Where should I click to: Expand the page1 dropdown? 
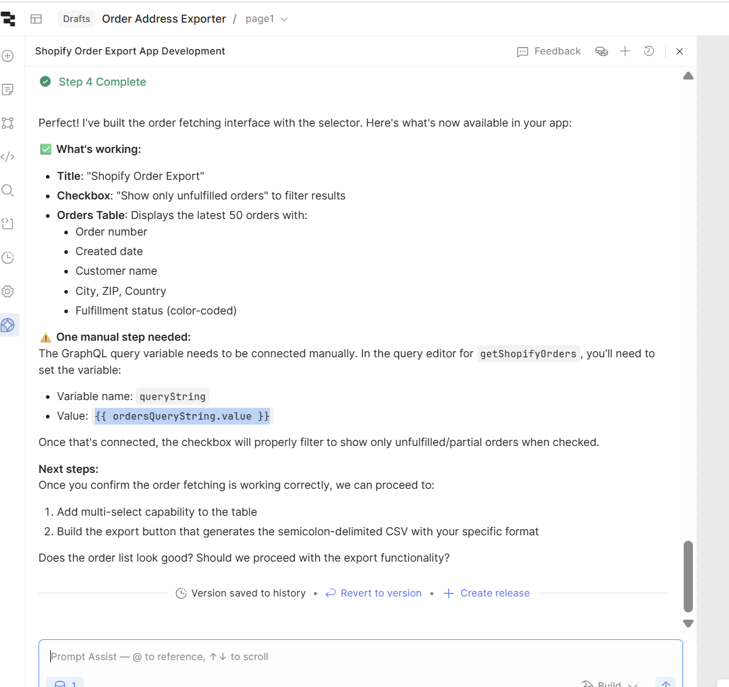pyautogui.click(x=266, y=19)
